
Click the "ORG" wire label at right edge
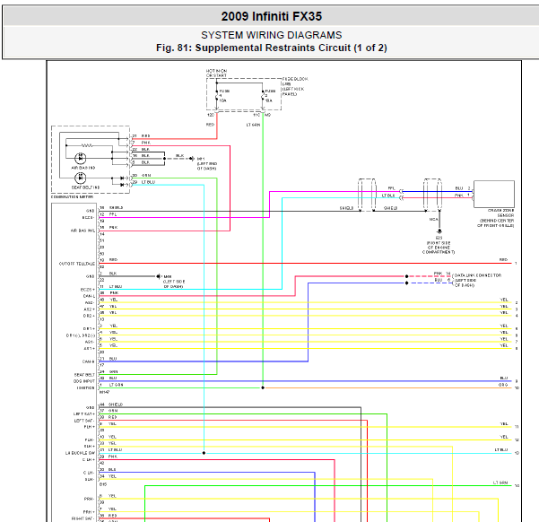[x=503, y=385]
